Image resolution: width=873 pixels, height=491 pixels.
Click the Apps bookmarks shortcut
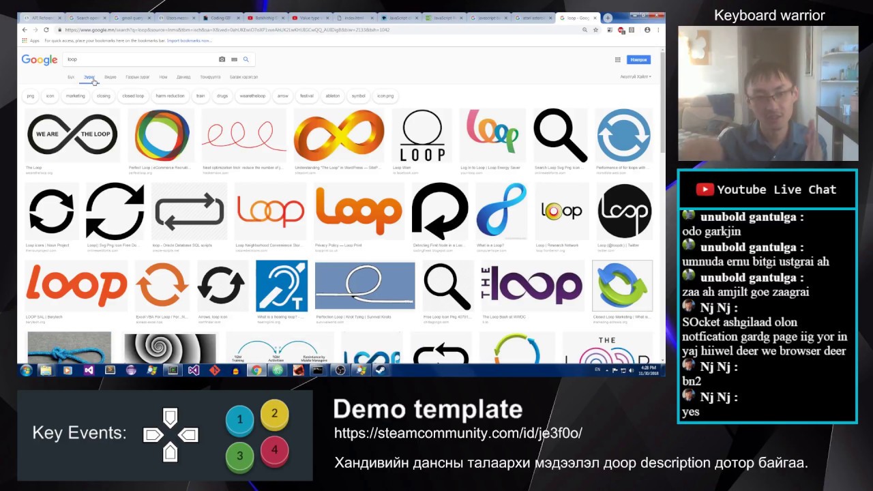31,41
